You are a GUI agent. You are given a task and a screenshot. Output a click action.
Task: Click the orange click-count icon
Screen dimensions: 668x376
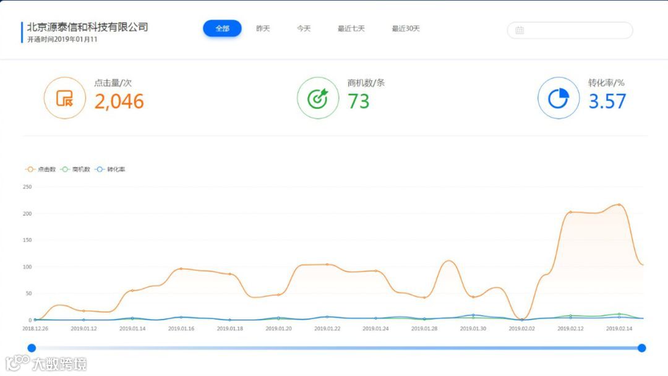point(65,98)
